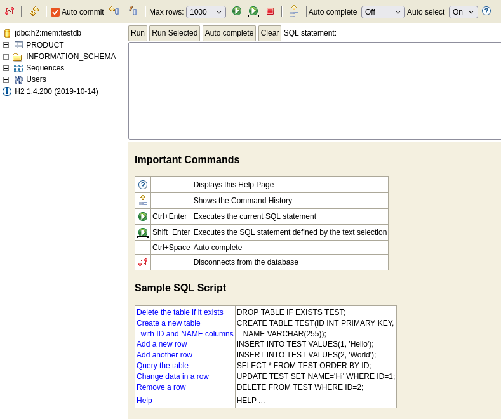
Task: Click the "Create a new table" link
Action: click(168, 323)
